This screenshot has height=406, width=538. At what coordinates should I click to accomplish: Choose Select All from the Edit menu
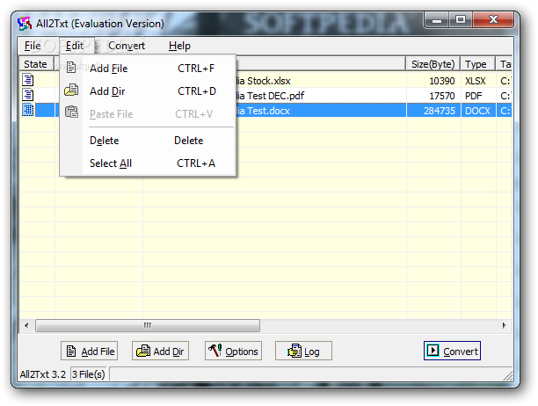pyautogui.click(x=148, y=163)
